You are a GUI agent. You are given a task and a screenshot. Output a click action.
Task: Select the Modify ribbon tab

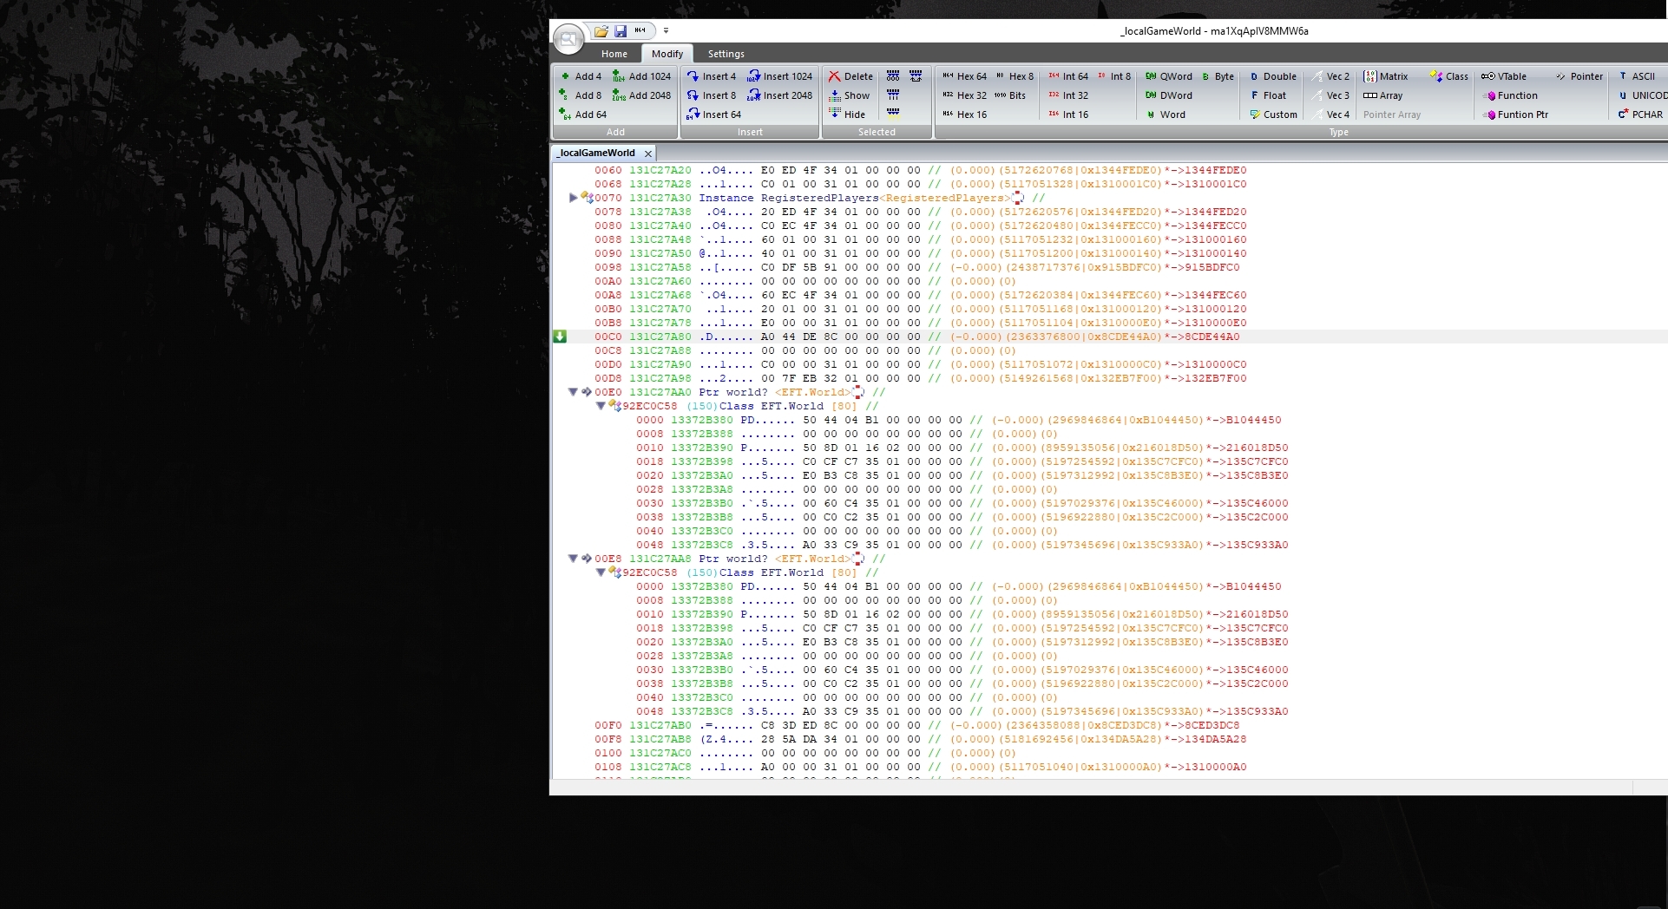click(667, 54)
